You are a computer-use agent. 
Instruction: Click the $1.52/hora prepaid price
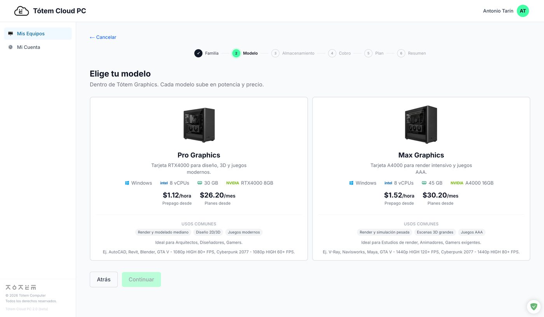coord(399,195)
